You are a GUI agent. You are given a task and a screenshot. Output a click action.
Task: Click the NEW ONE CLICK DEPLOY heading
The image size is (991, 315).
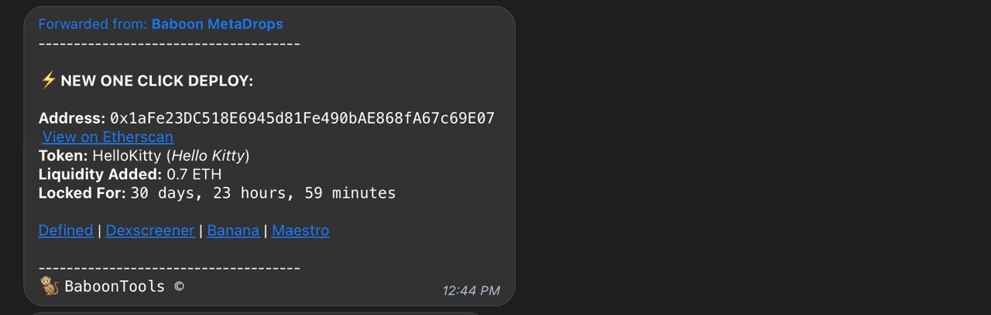pyautogui.click(x=156, y=81)
